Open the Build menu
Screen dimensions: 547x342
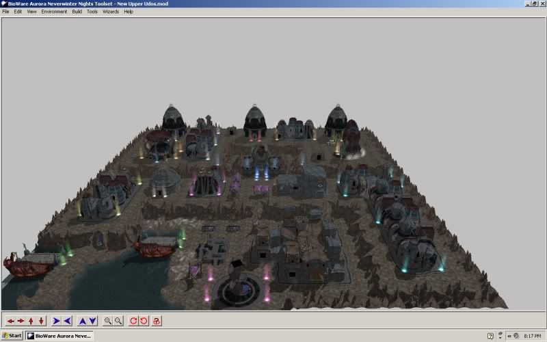(x=77, y=12)
